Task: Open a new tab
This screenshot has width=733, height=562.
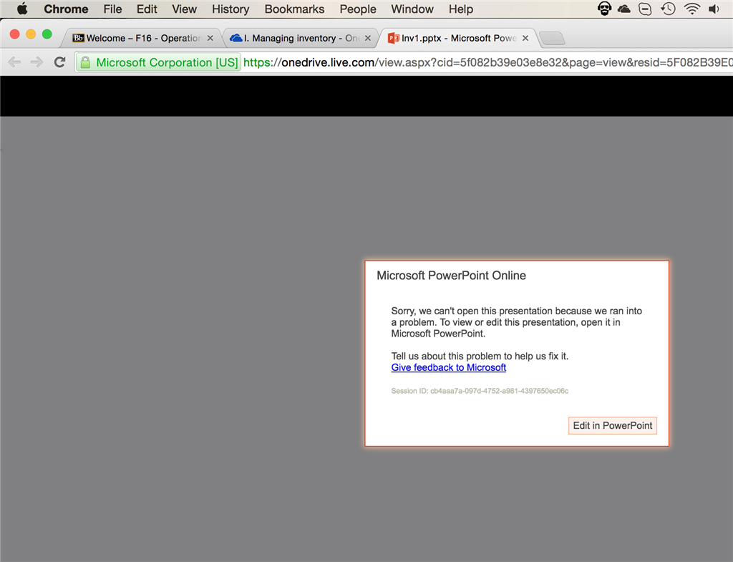Action: (x=552, y=39)
